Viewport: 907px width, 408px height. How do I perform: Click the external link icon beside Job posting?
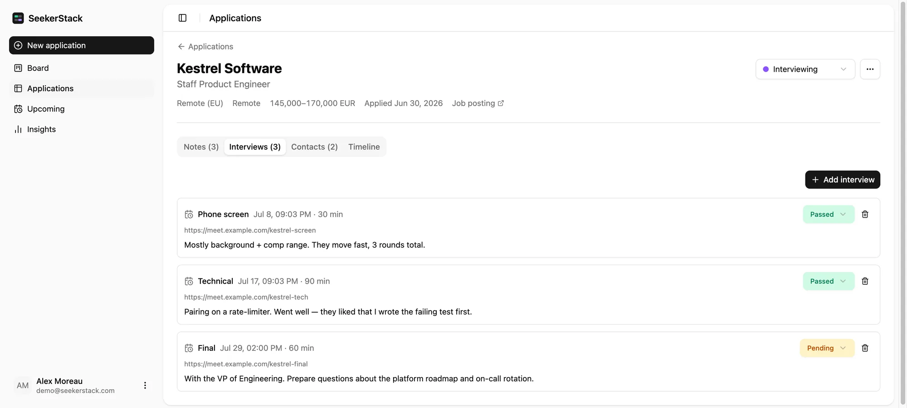pos(501,103)
